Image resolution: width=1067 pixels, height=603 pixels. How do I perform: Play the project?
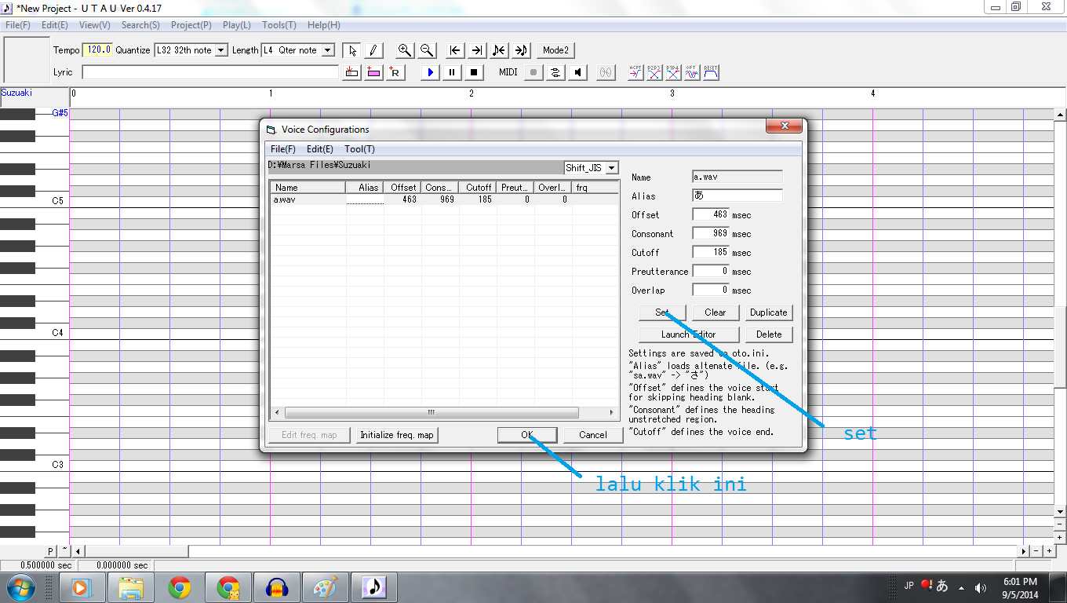pyautogui.click(x=429, y=71)
